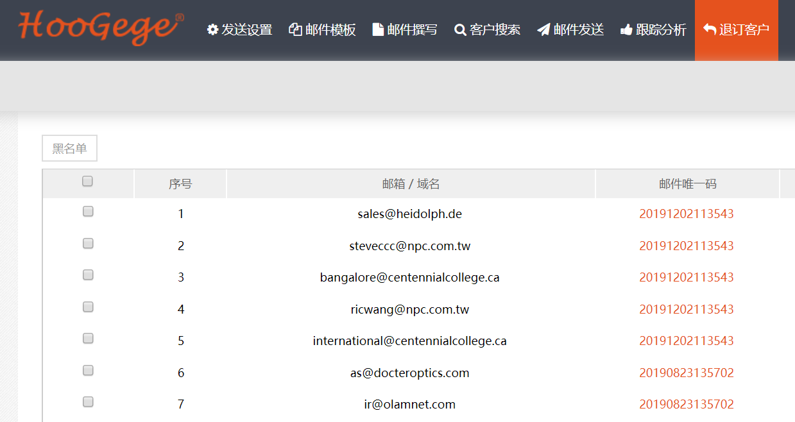The height and width of the screenshot is (422, 795).
Task: Click the thumbs-up icon beside 跟踪分析
Action: coord(626,30)
